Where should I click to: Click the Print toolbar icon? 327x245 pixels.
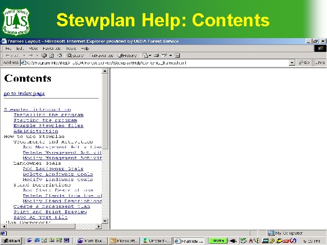156,55
